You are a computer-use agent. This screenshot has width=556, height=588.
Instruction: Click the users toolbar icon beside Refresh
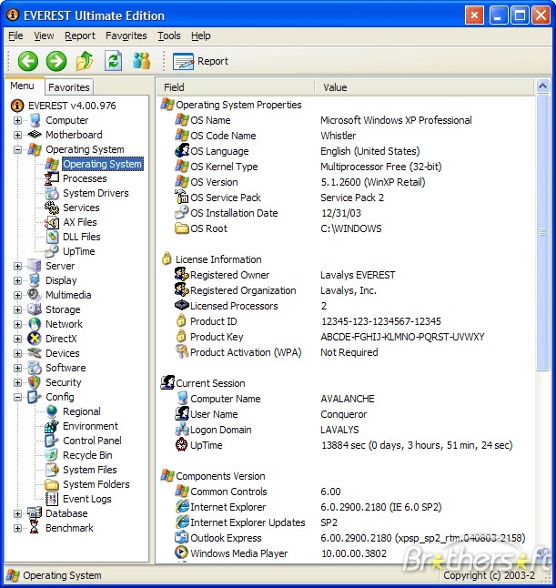click(x=141, y=61)
